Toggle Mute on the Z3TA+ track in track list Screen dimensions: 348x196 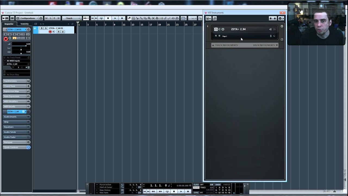[x=42, y=28]
